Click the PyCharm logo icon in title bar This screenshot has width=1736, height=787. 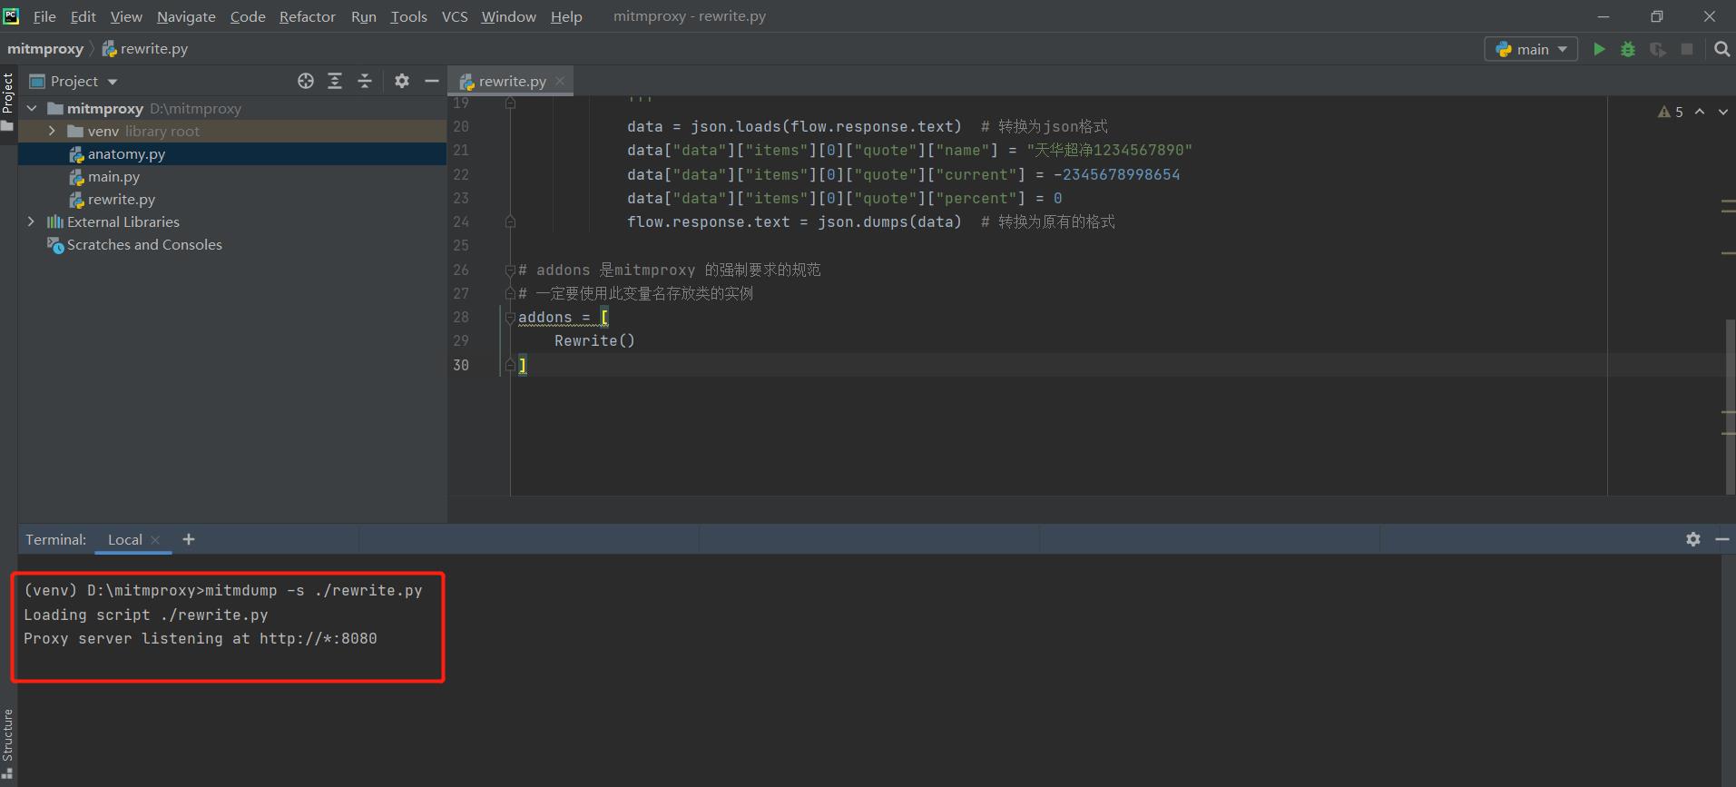(11, 15)
